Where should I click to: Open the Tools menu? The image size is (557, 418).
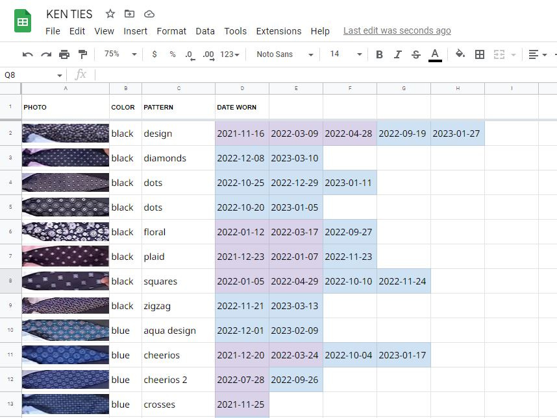click(x=235, y=31)
